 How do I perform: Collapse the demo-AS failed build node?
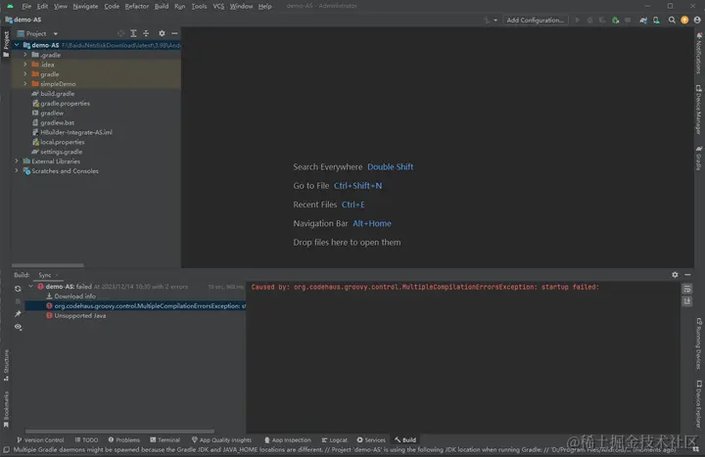click(31, 287)
